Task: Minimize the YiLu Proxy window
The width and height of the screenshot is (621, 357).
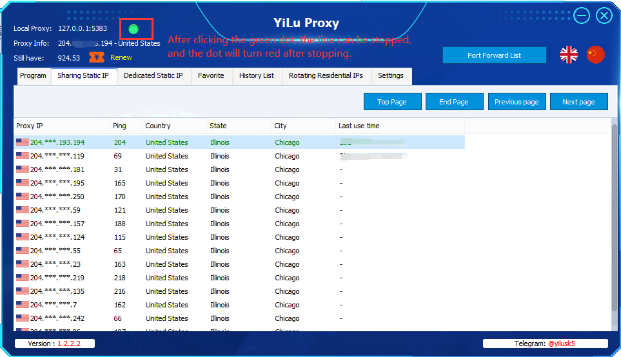Action: coord(582,16)
